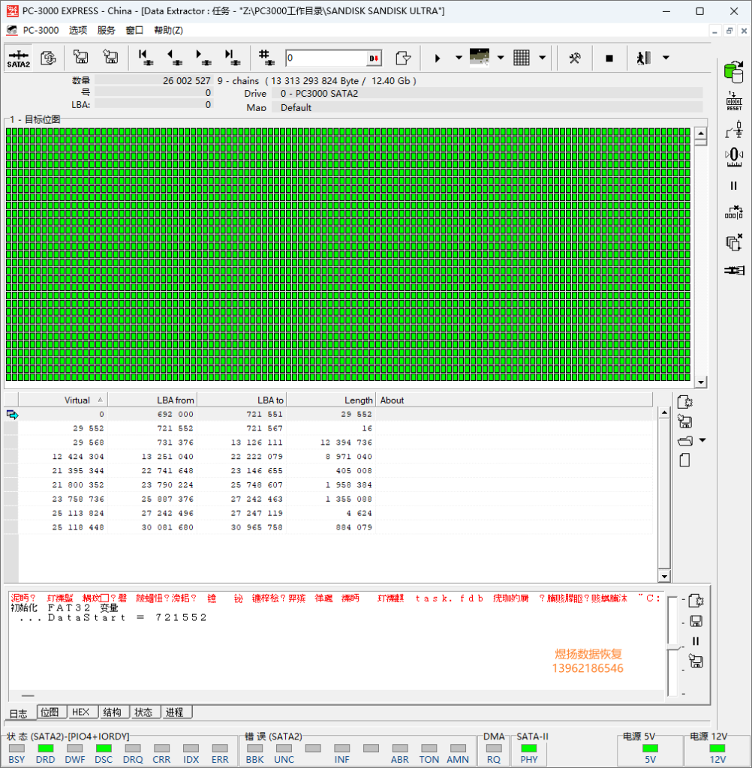The image size is (752, 768).
Task: Click the blank document icon beside table
Action: [685, 460]
